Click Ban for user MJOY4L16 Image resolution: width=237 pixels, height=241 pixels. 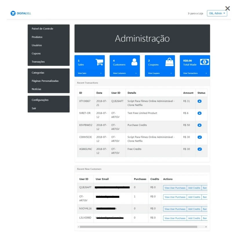pos(205,209)
